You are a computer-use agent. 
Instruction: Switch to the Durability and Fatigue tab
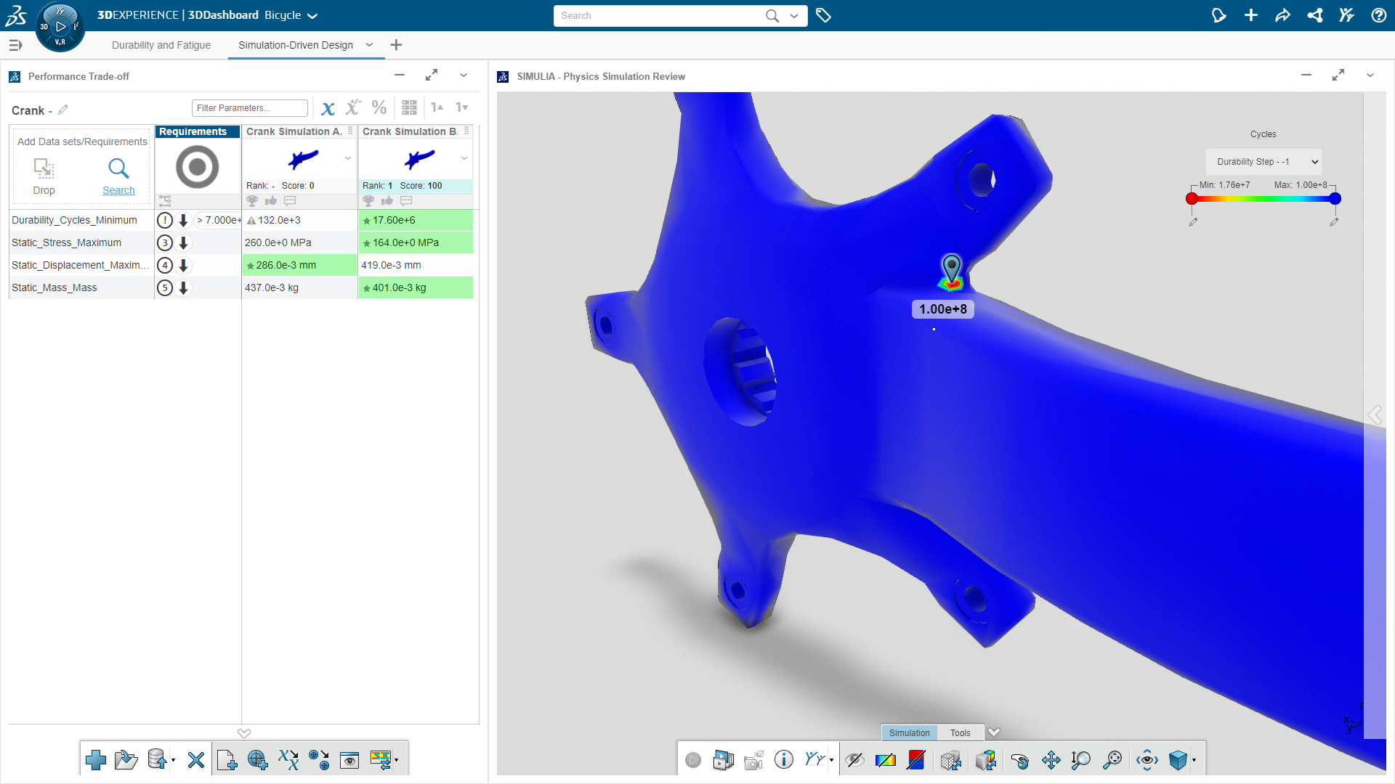[x=161, y=45]
